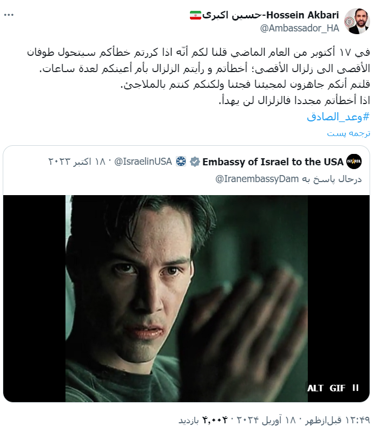Open Embassy of Israel to the USA name
The height and width of the screenshot is (426, 382).
pos(273,162)
